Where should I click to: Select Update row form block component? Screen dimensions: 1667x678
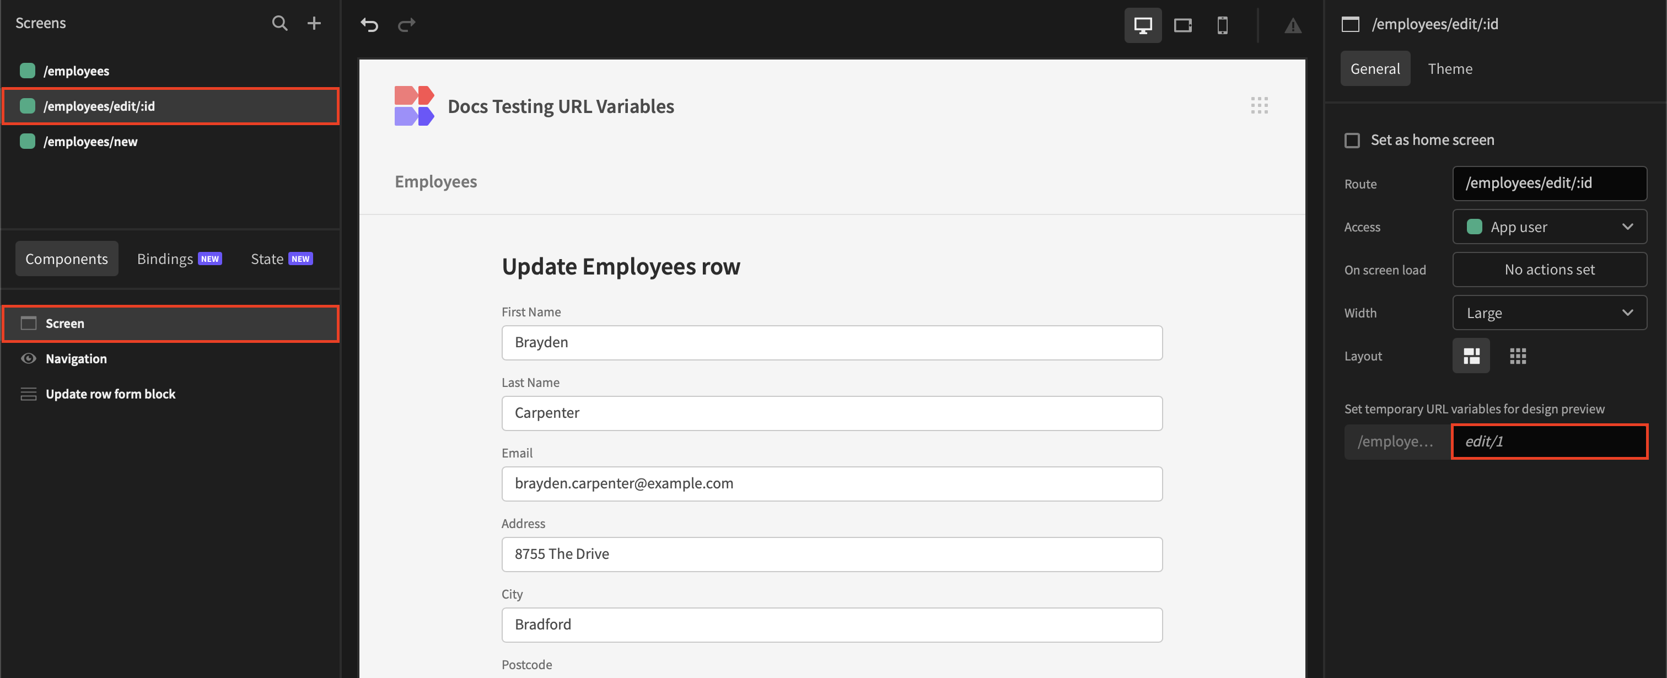coord(171,394)
